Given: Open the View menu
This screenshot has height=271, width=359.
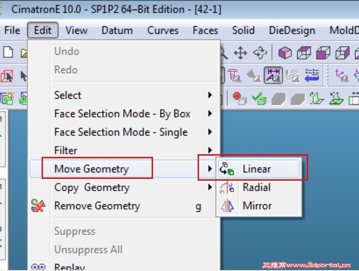Looking at the screenshot, I should click(x=76, y=30).
